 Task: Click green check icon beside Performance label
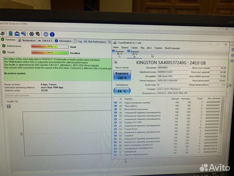pos(4,46)
